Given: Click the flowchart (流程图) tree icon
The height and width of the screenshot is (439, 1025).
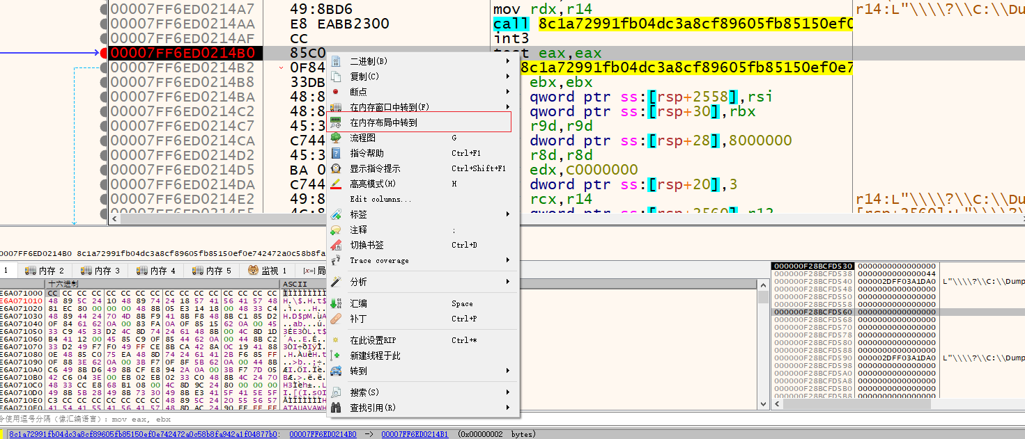Looking at the screenshot, I should point(336,138).
